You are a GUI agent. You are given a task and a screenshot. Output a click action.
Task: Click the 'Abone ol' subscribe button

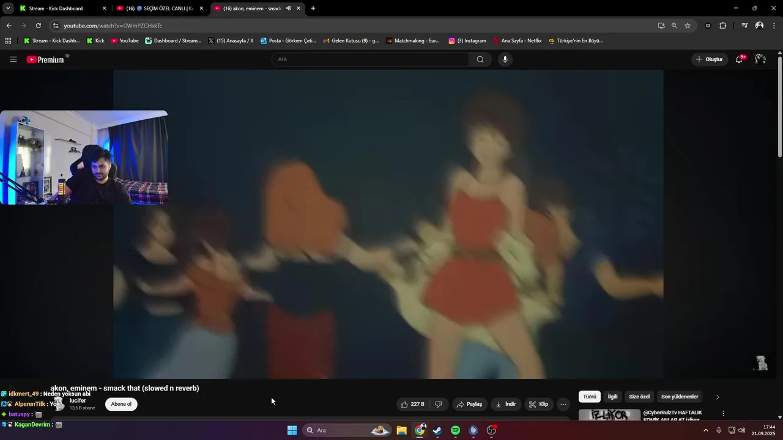pos(121,404)
